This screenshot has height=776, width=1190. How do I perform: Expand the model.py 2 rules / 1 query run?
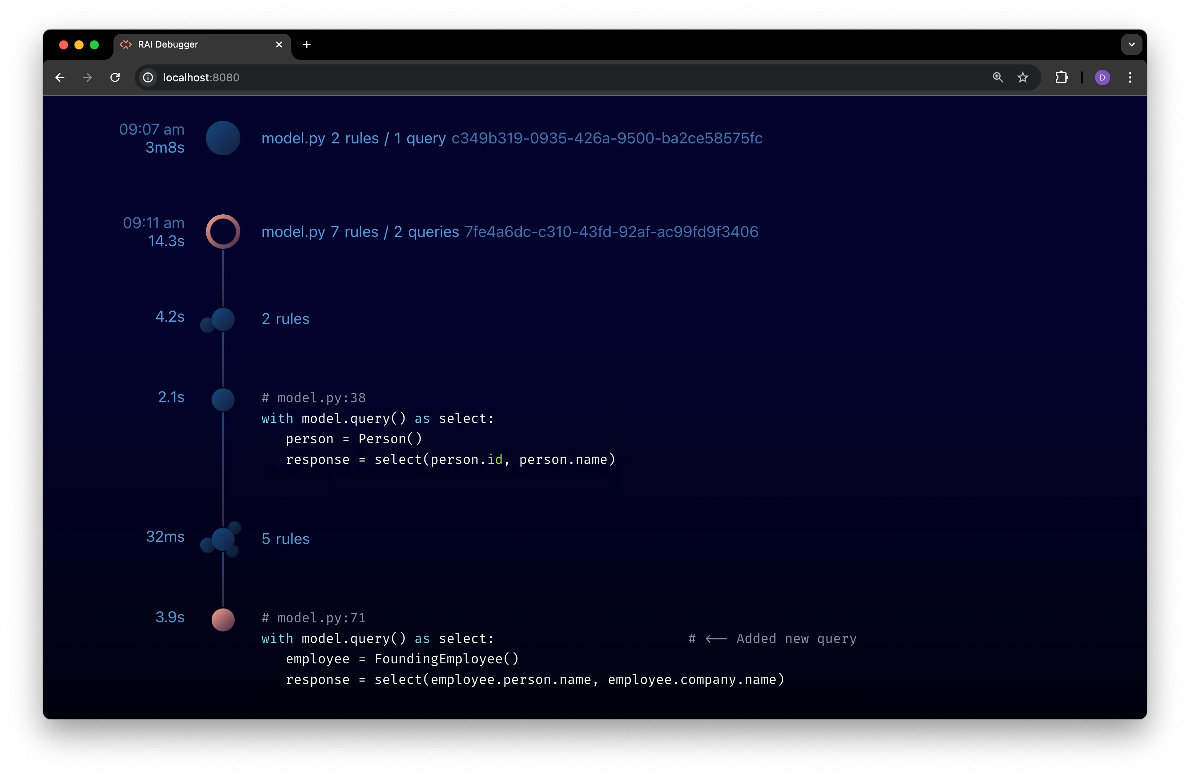coord(353,138)
